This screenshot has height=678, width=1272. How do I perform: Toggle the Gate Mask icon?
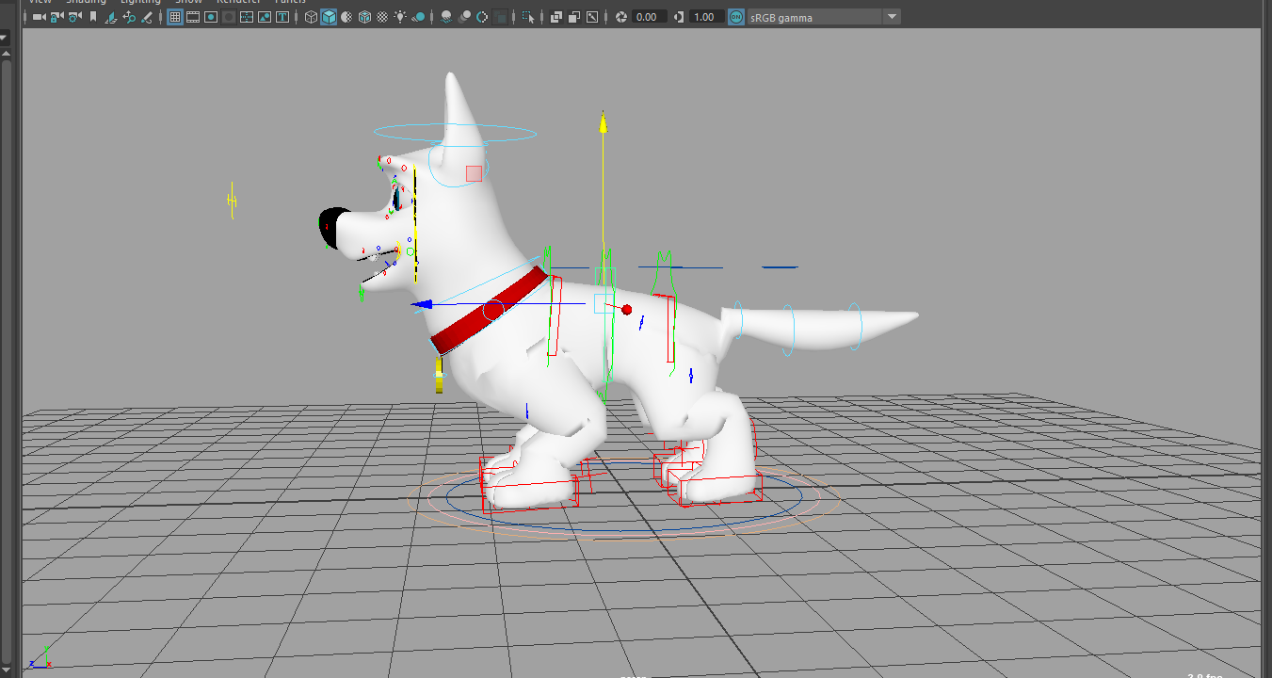pos(229,17)
